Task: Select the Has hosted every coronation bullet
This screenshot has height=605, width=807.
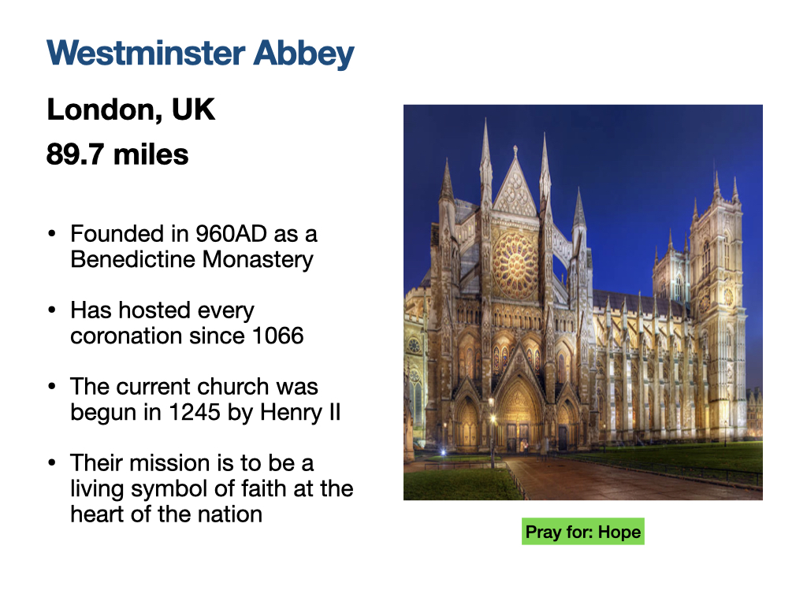Action: (x=187, y=323)
